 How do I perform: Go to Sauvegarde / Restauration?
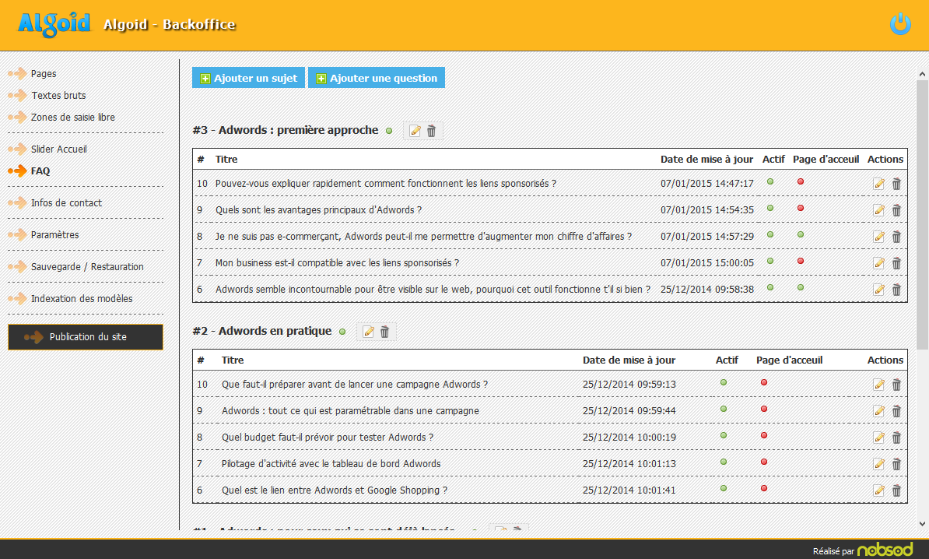pos(87,267)
